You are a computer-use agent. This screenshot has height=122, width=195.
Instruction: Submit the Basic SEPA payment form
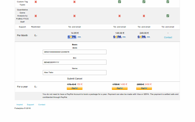[x=71, y=79]
